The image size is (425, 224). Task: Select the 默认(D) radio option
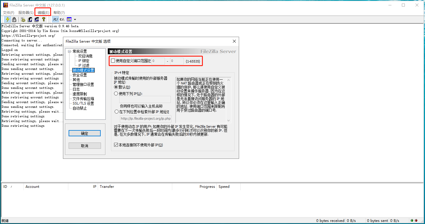(x=116, y=87)
